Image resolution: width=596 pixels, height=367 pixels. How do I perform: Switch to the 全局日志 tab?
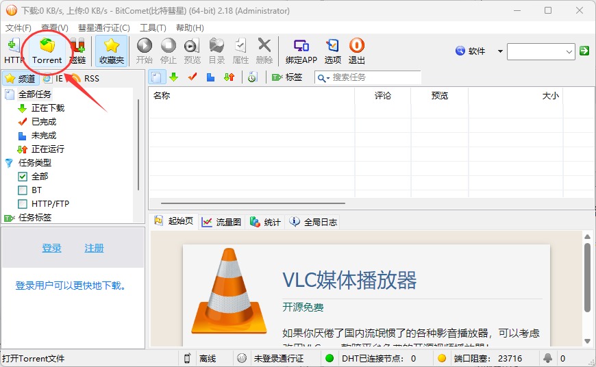pos(313,222)
